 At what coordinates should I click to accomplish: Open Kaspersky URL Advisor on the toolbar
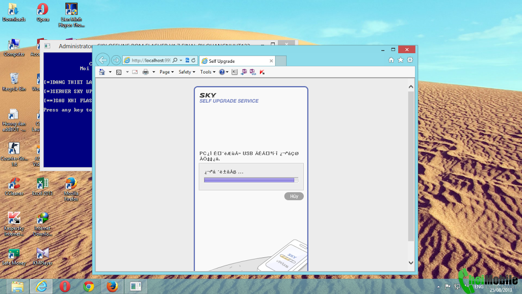click(x=263, y=72)
